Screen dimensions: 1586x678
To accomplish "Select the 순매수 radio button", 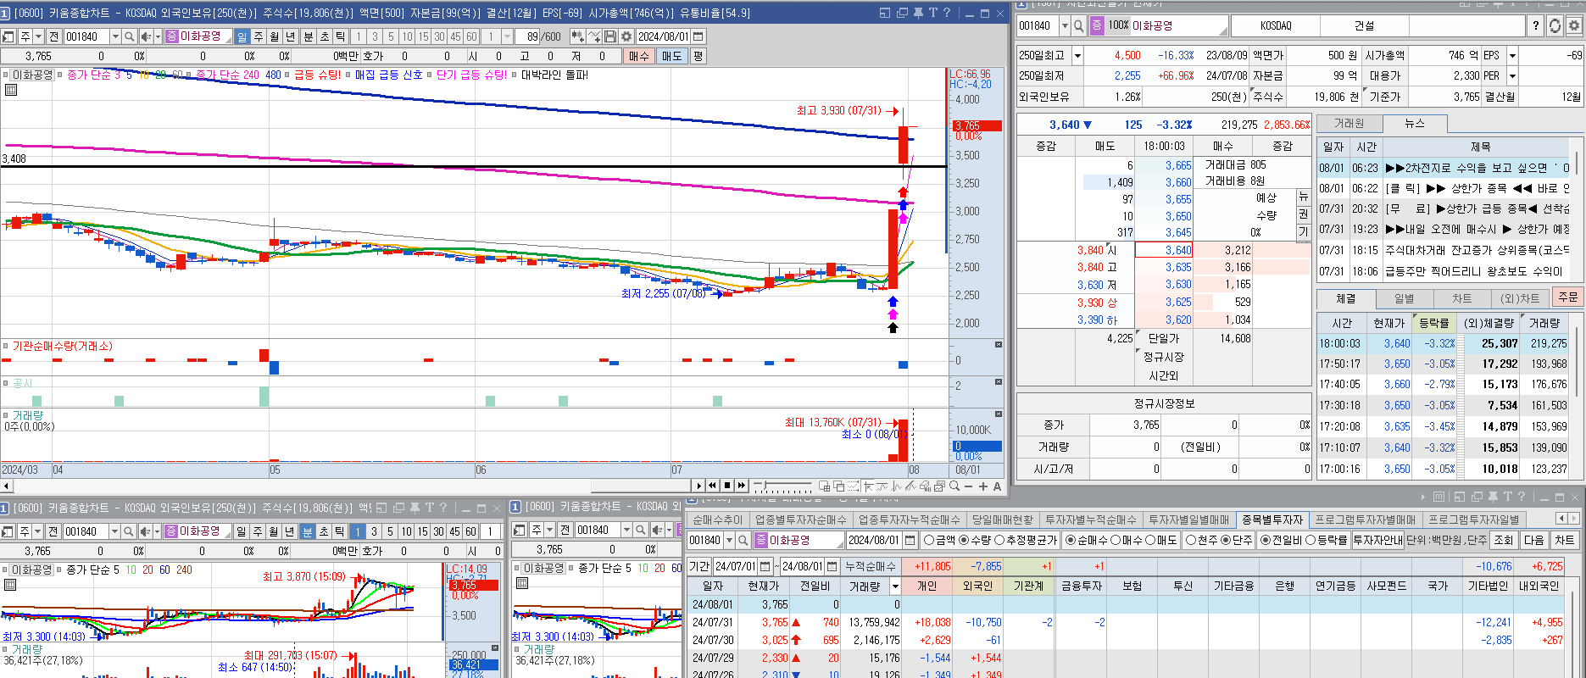I will tap(1070, 540).
